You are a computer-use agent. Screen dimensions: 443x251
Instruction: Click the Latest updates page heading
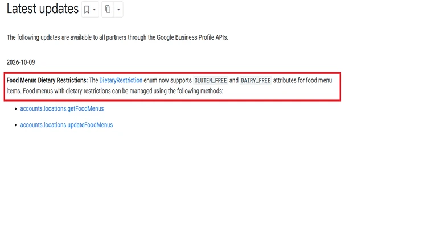pos(43,9)
